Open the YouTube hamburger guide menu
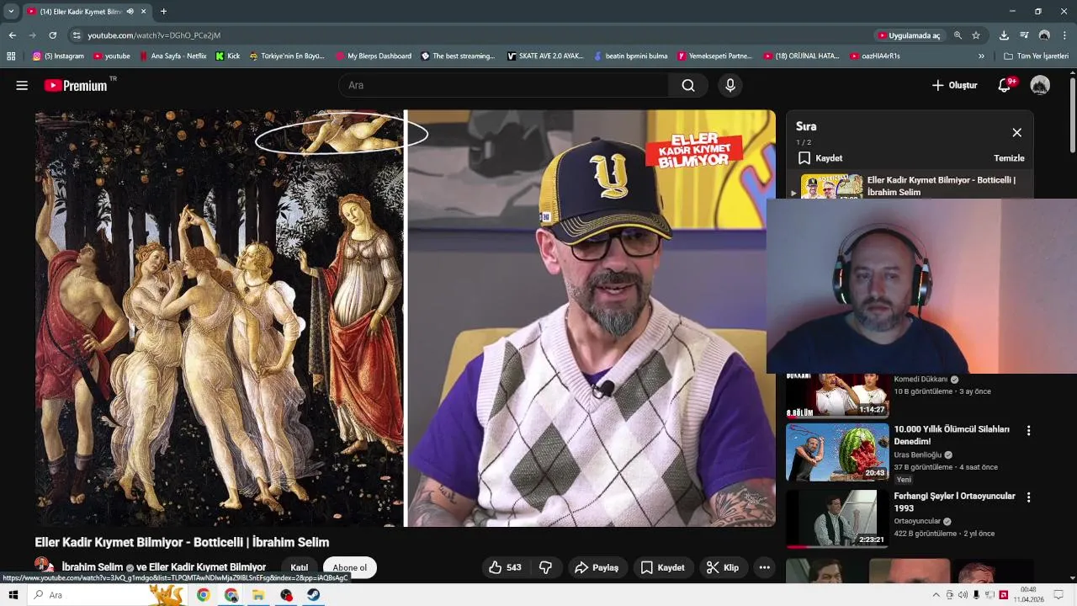 point(22,85)
